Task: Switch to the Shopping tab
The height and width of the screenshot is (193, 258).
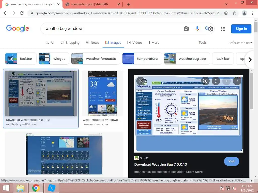Action: pyautogui.click(x=70, y=42)
